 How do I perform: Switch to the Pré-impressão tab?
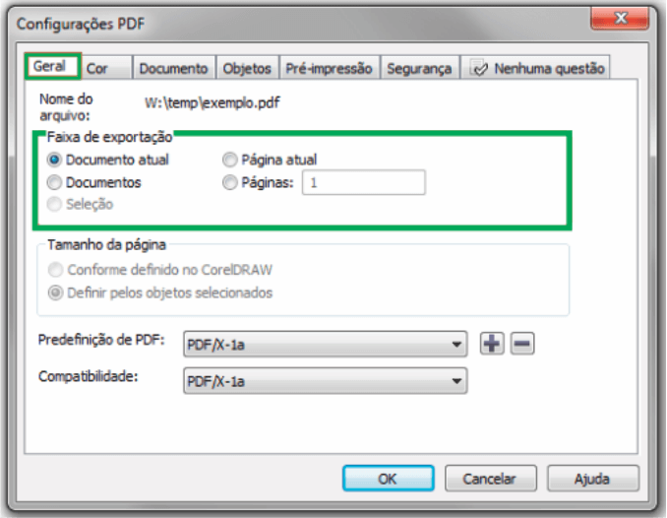[329, 68]
